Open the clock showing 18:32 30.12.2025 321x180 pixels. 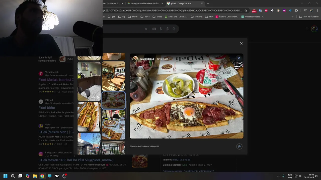[309, 176]
